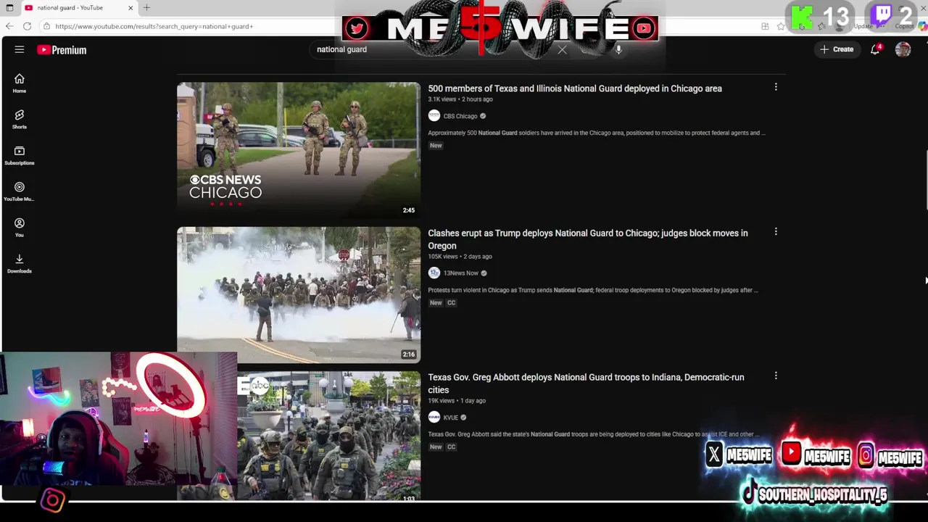
Task: Click the 2:16 duration badge on thumbnail
Action: [x=409, y=355]
